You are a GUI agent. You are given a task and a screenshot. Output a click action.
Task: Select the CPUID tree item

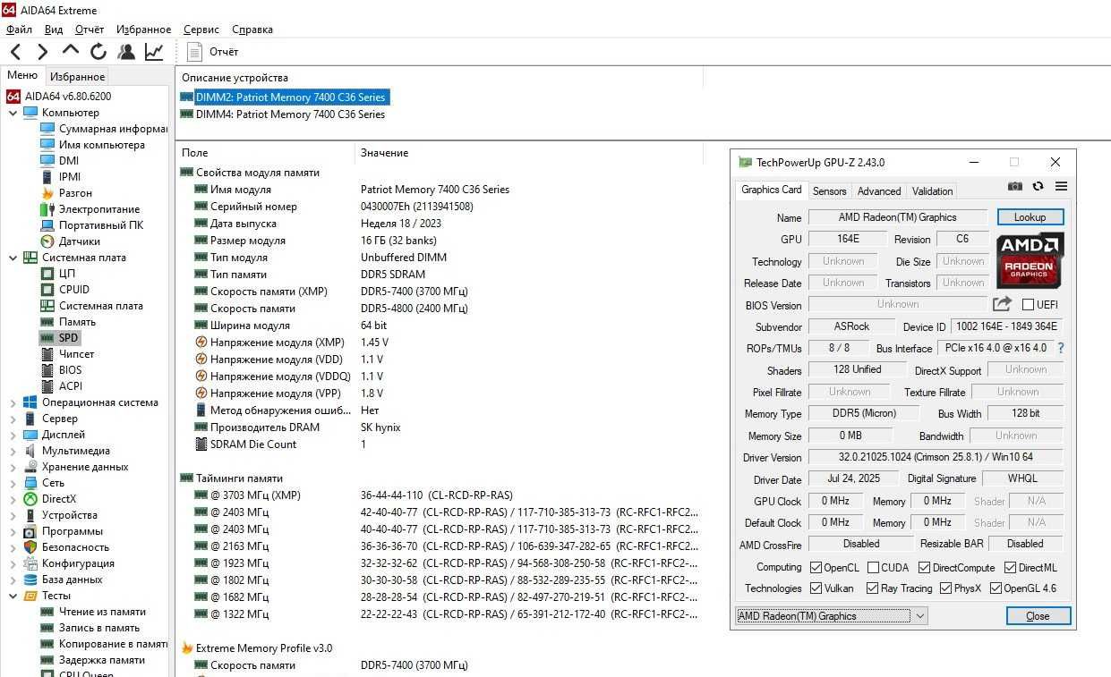point(64,290)
